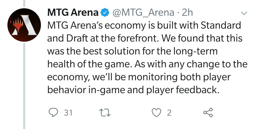This screenshot has width=255, height=129.
Task: Click the like count of 2
Action: point(169,113)
